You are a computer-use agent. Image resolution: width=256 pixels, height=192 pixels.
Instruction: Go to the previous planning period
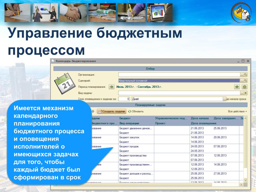[x=111, y=87]
